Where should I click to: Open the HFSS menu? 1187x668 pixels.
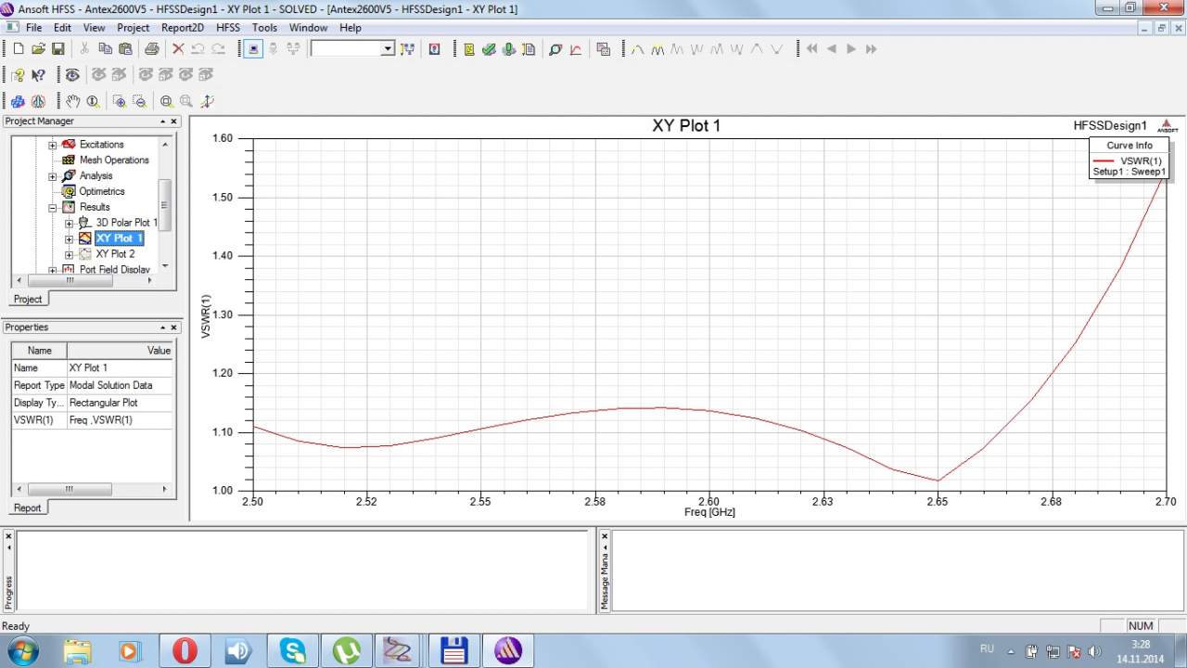[227, 28]
